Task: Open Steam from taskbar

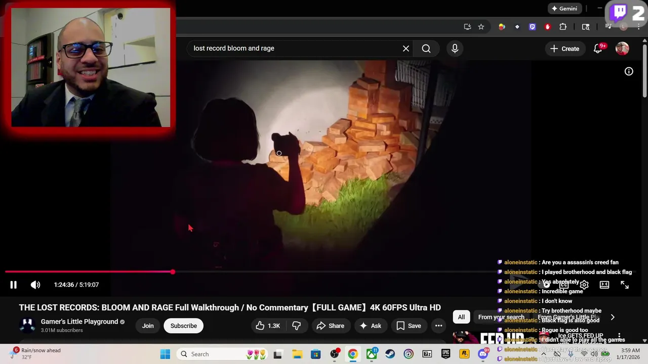Action: 390,354
